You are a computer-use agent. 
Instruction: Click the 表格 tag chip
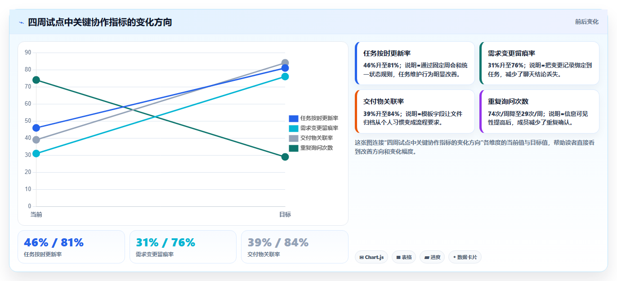(404, 257)
